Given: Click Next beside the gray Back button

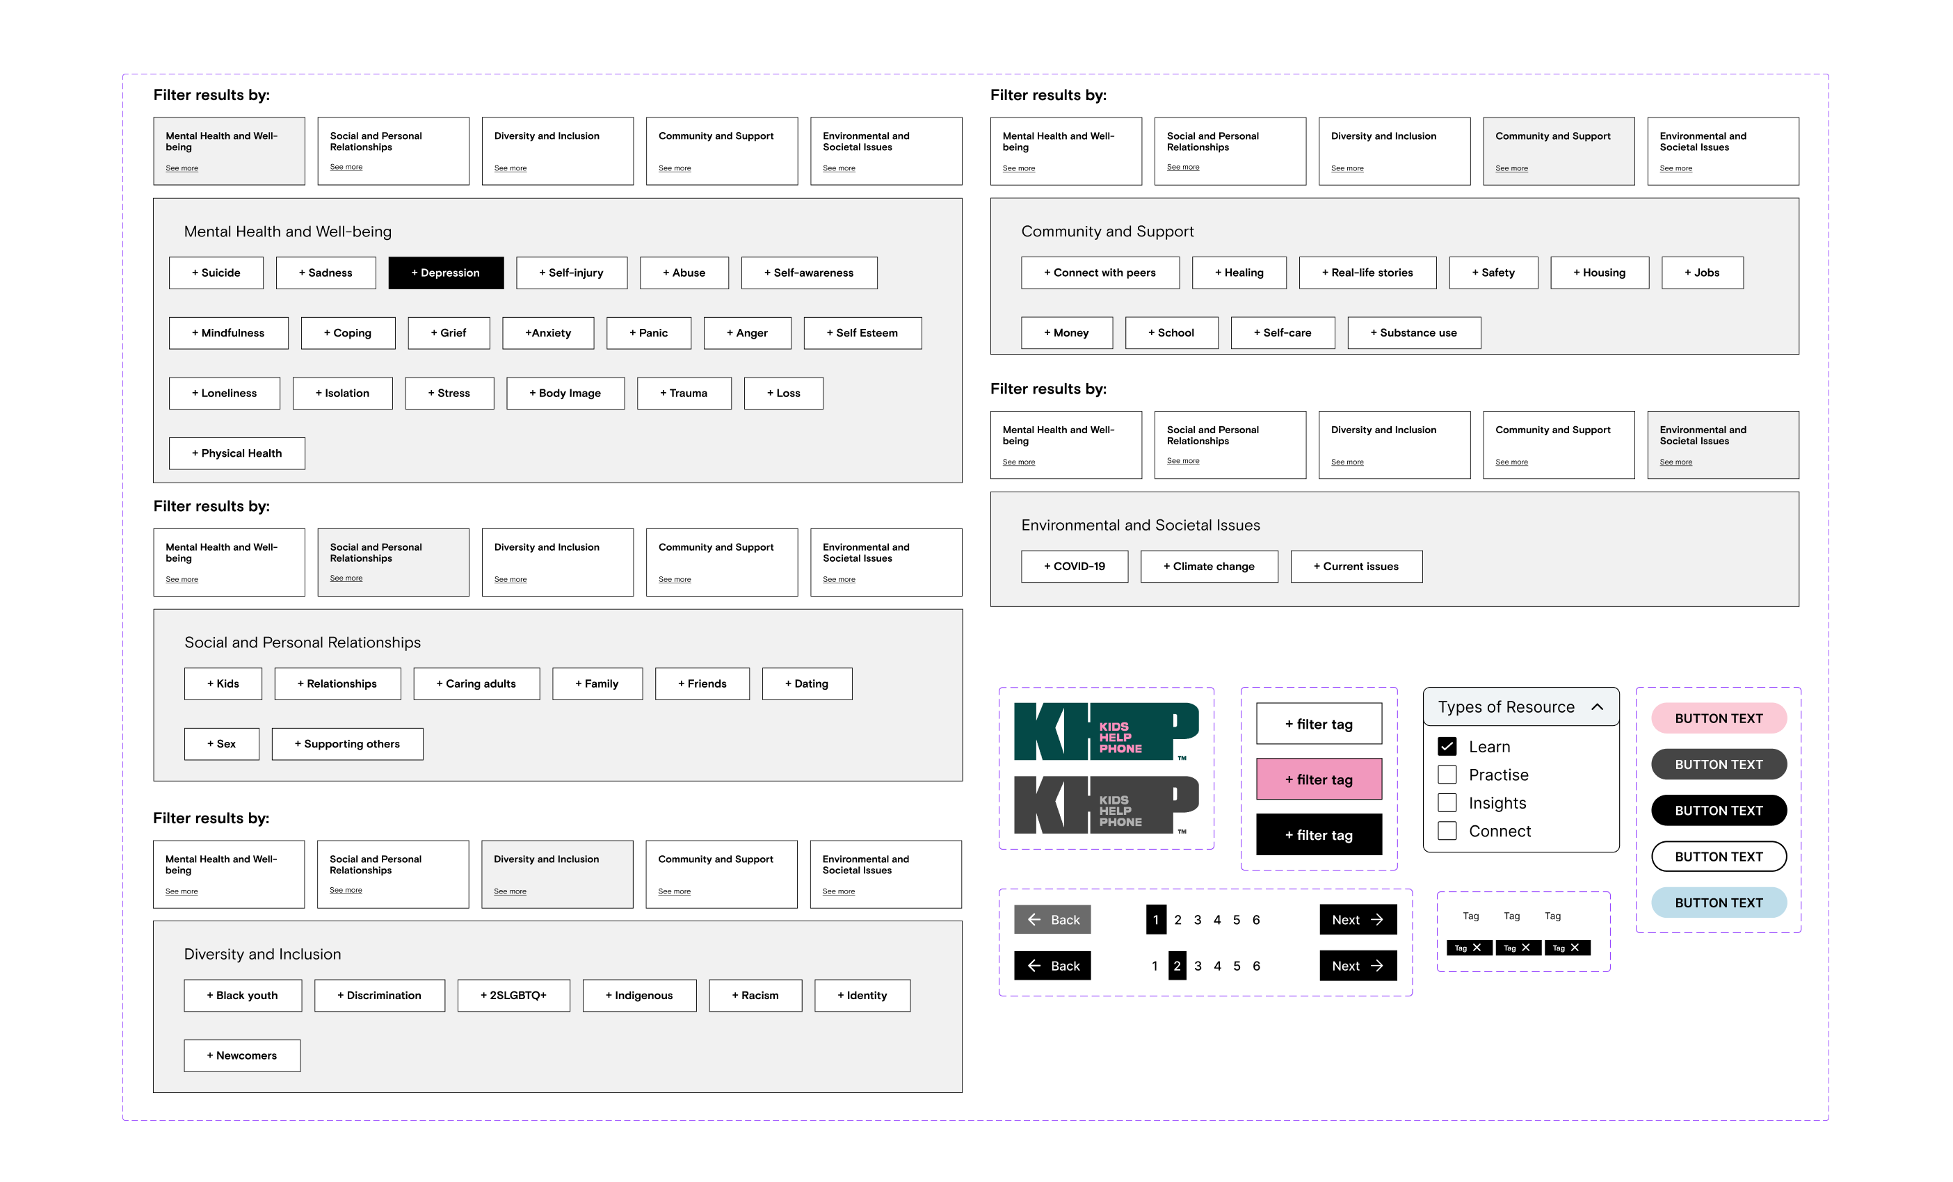Looking at the screenshot, I should [x=1358, y=920].
